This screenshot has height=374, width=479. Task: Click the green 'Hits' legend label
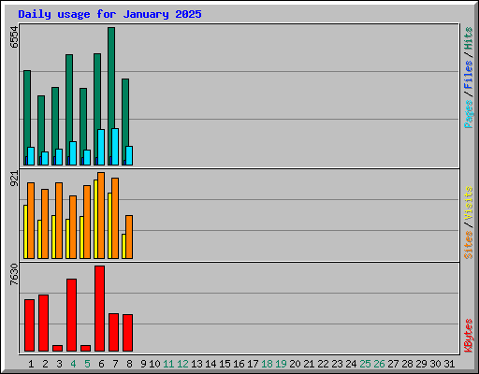coord(468,38)
